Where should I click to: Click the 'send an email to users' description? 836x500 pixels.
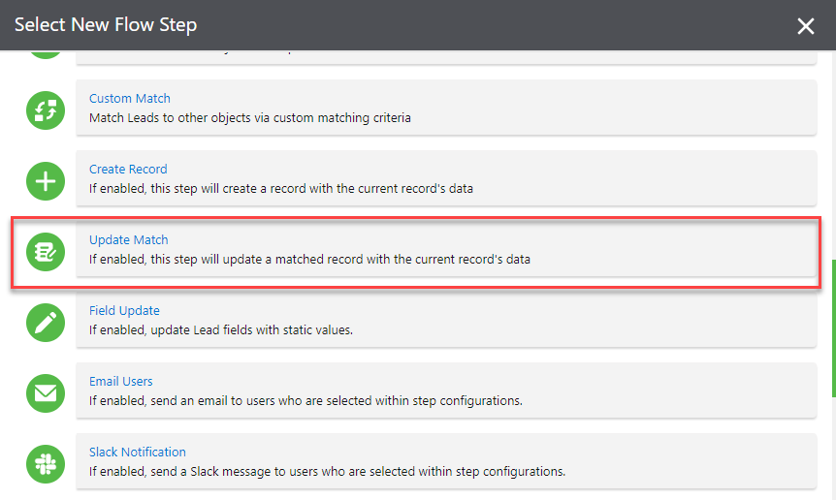click(x=306, y=401)
